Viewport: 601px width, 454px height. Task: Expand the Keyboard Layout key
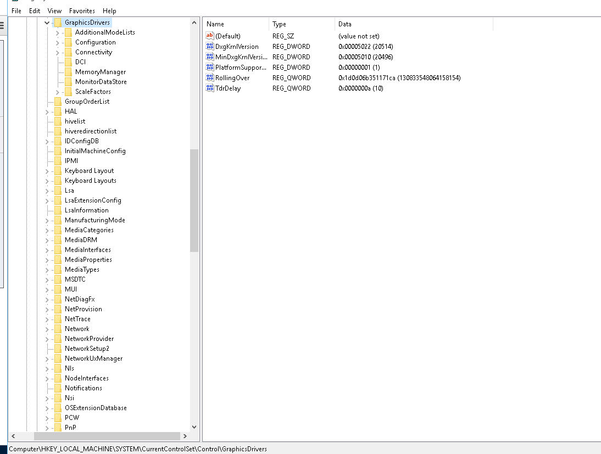click(47, 171)
